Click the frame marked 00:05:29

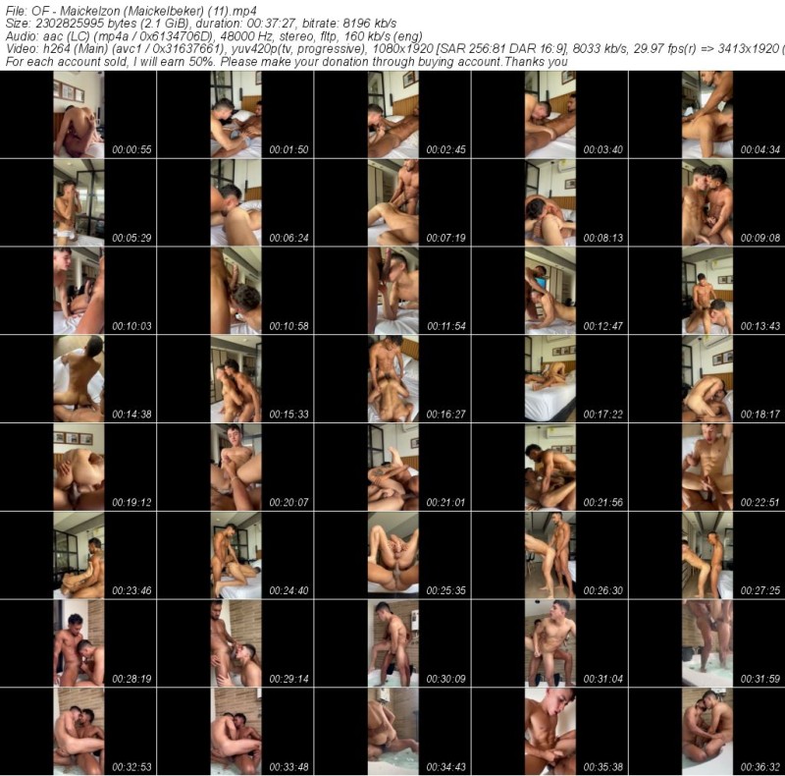click(x=78, y=202)
